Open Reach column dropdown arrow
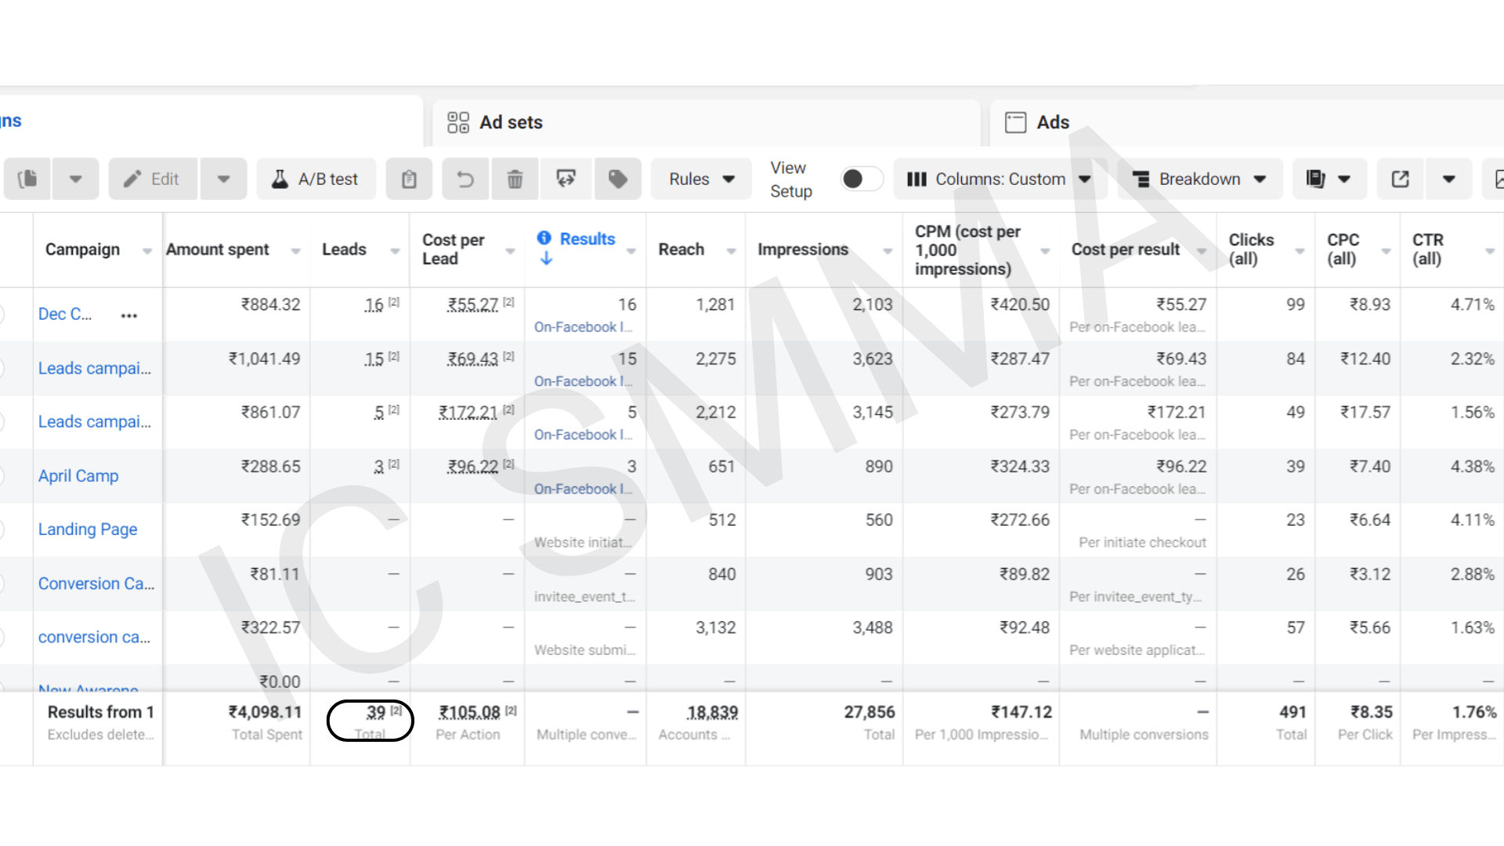 click(731, 251)
